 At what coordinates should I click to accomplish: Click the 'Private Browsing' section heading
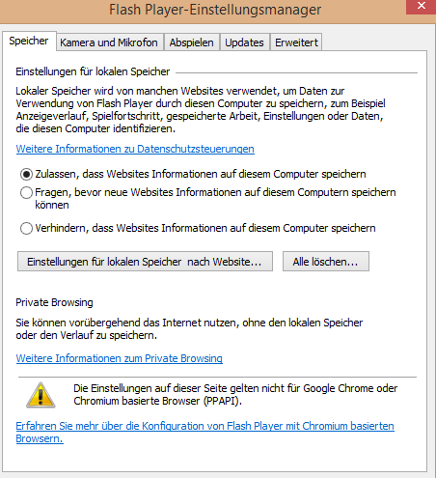tap(54, 302)
